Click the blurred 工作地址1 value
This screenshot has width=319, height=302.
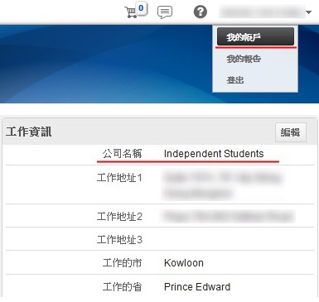[x=222, y=185]
